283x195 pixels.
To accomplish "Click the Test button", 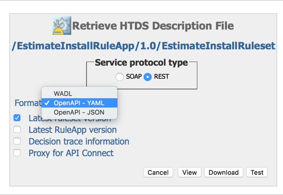I will click(x=257, y=172).
